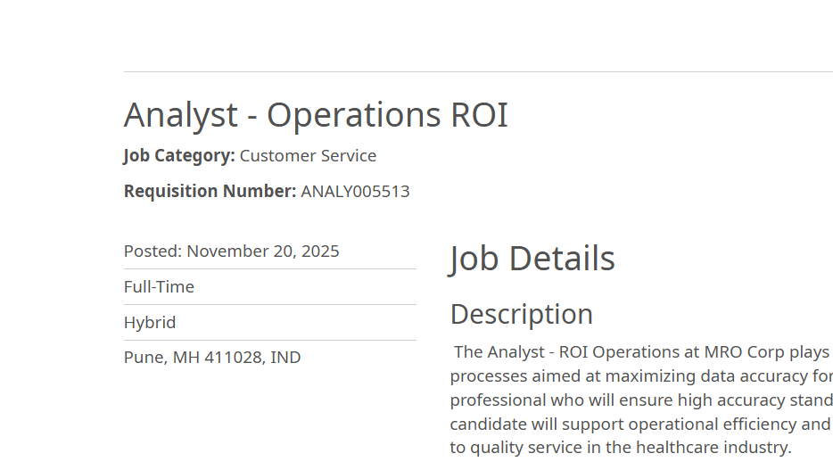833x470 pixels.
Task: Click the line mentioning MRO Corp
Action: click(642, 352)
